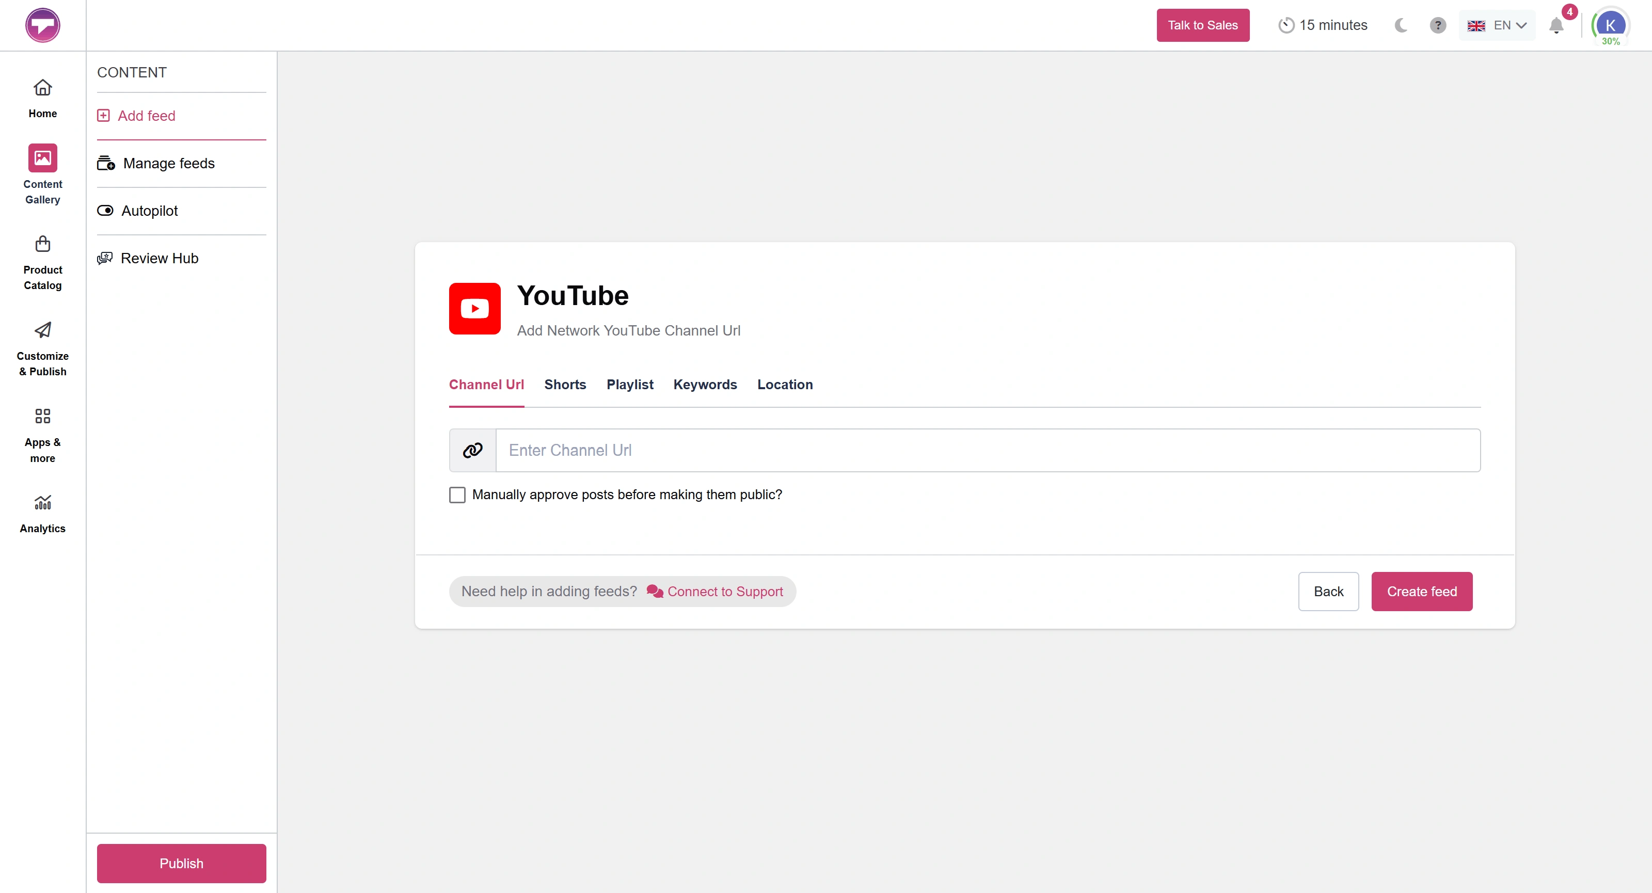Click the link icon beside URL field
This screenshot has width=1652, height=893.
[473, 450]
